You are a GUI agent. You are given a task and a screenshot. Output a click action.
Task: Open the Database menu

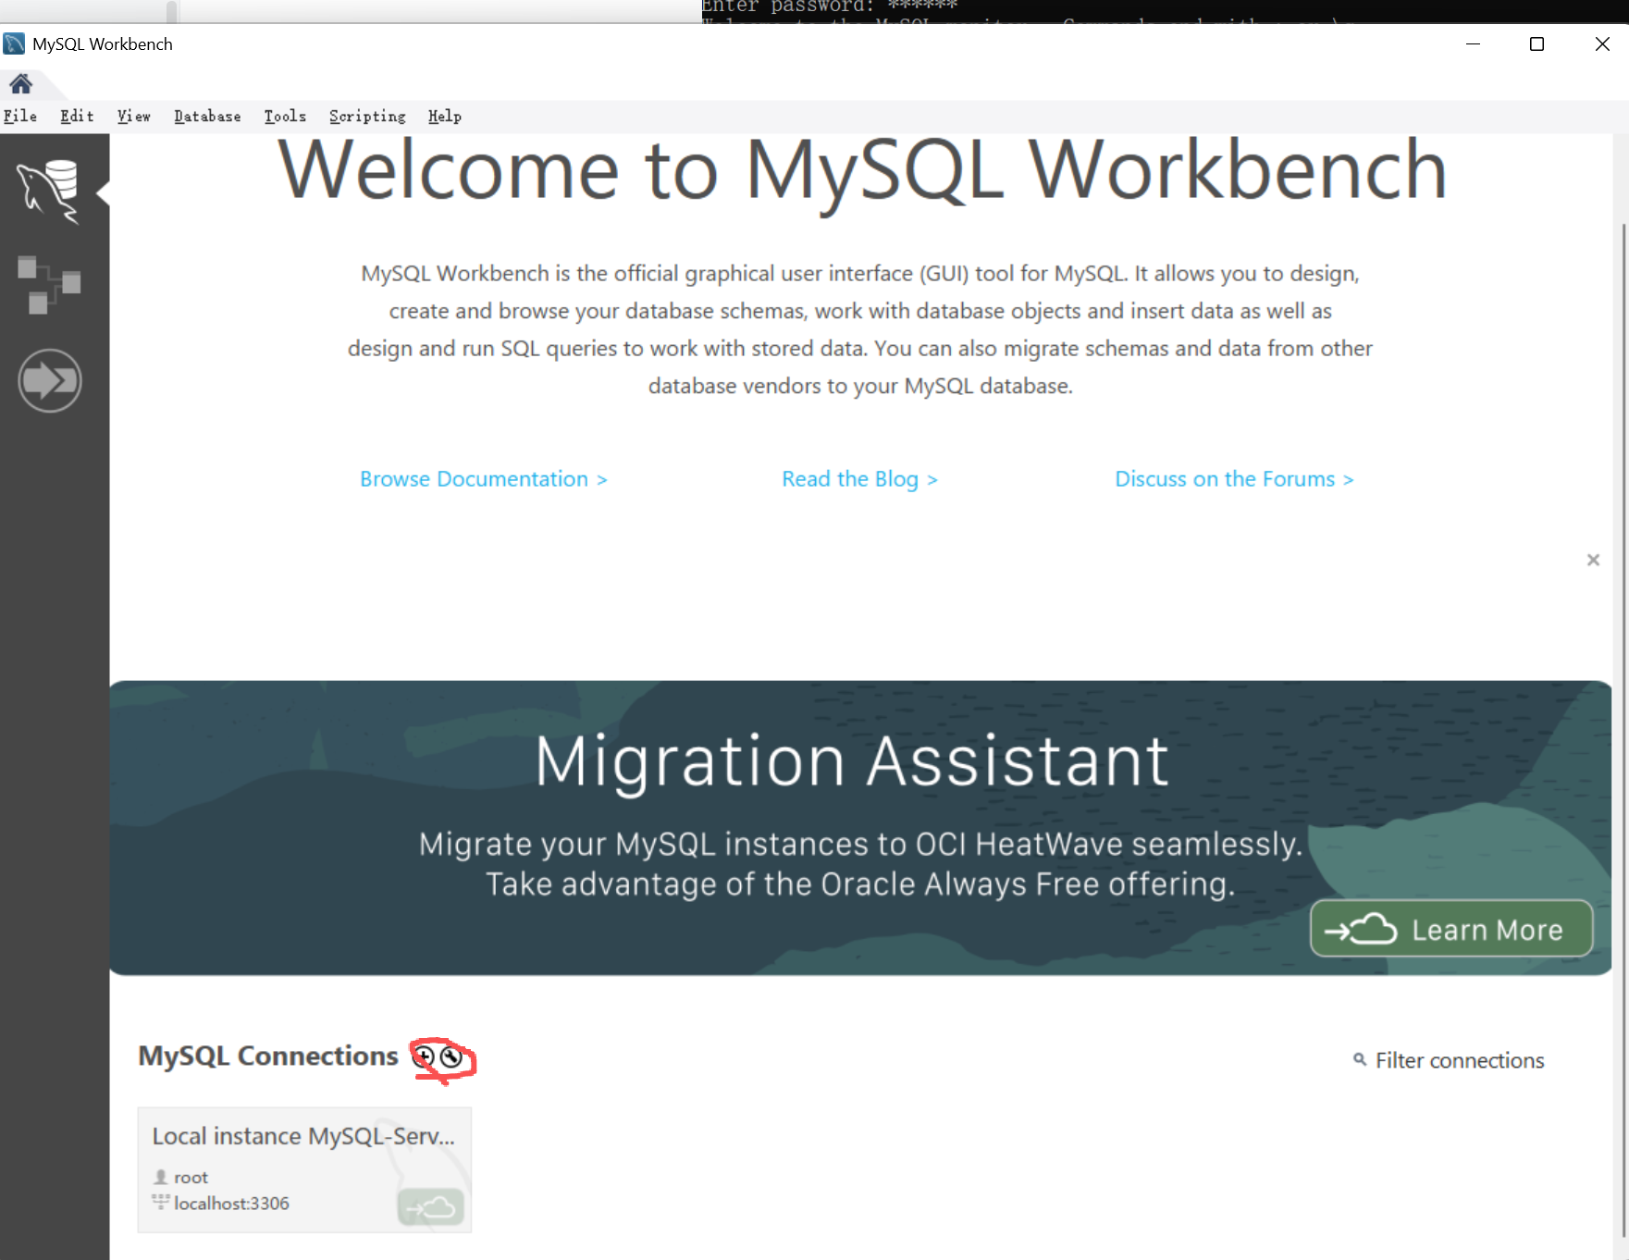[207, 116]
